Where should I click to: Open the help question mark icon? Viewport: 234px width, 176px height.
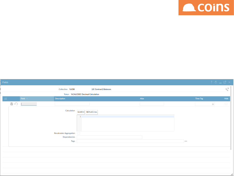[211, 82]
